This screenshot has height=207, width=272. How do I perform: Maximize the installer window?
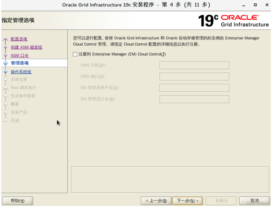pyautogui.click(x=255, y=5)
